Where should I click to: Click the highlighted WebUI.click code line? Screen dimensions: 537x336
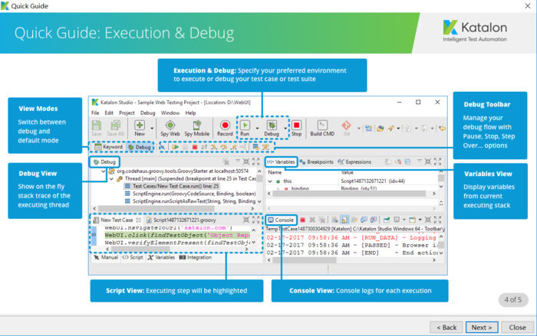click(x=177, y=235)
